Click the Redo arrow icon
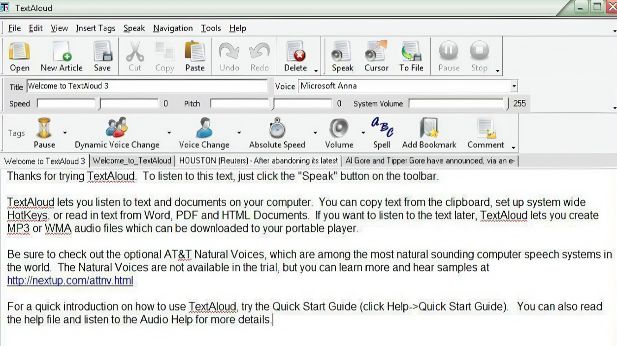Viewport: 617px width, 346px height. [x=260, y=57]
